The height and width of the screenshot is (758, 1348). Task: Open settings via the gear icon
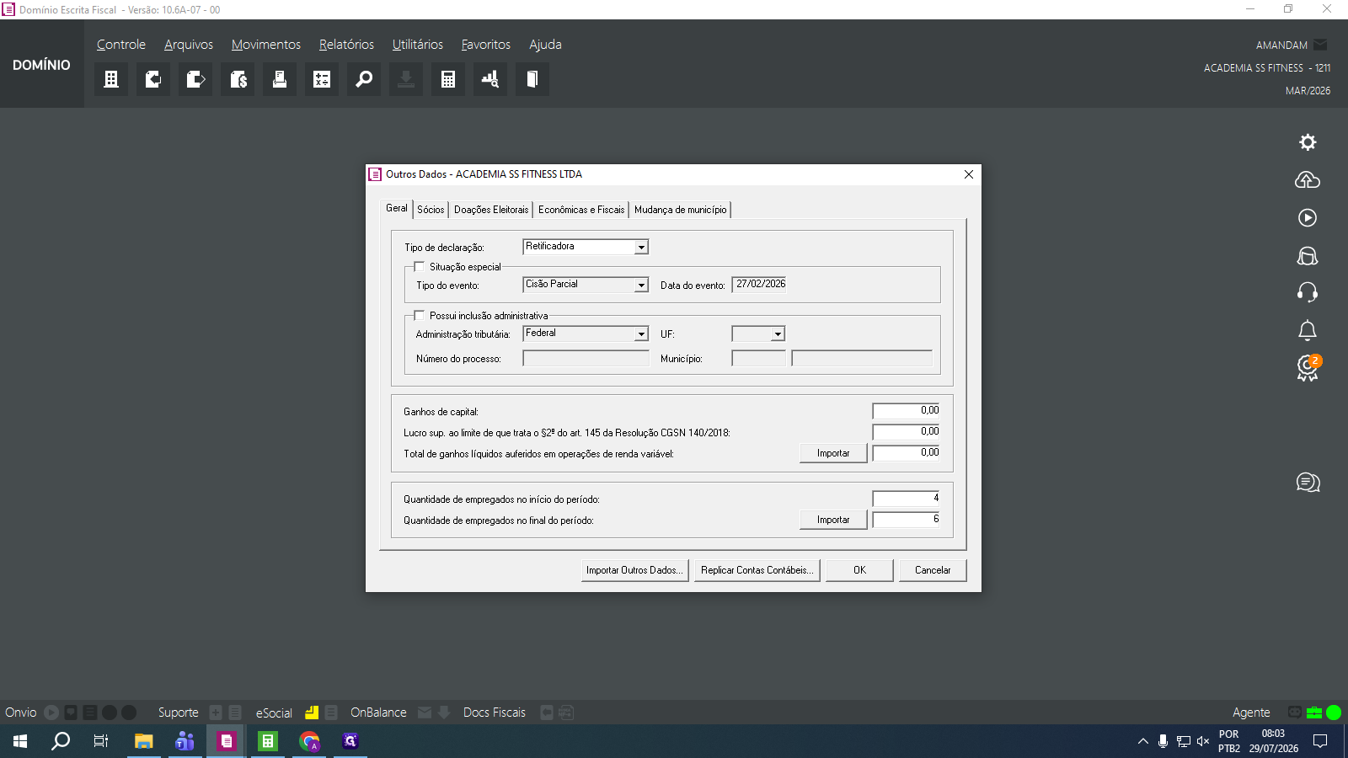tap(1308, 142)
